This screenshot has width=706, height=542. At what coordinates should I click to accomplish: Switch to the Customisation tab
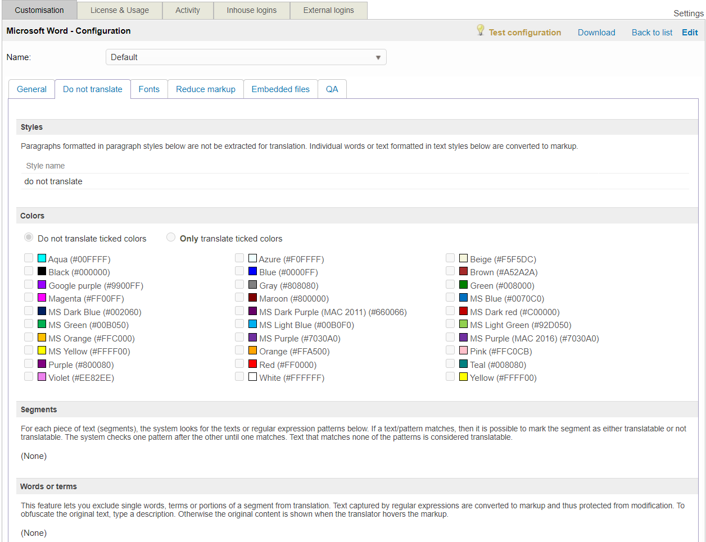pos(39,10)
